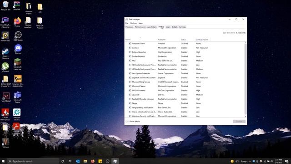Click the greyed Disable button
Image resolution: width=291 pixels, height=164 pixels.
[239, 122]
